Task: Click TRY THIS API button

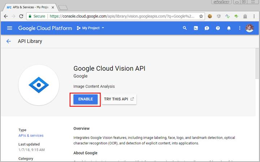Action: [x=119, y=99]
